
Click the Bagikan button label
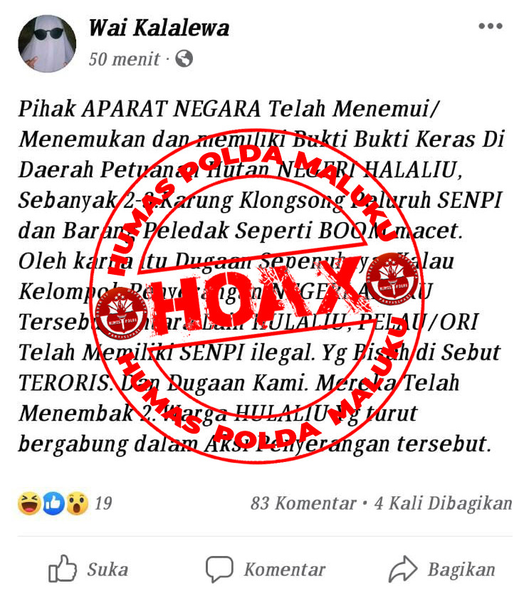pyautogui.click(x=461, y=570)
